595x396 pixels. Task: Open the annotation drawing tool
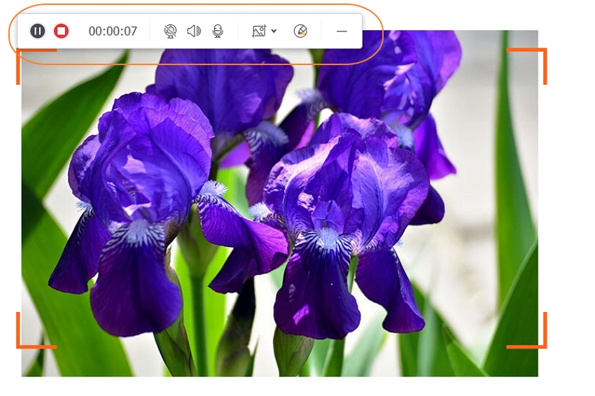pos(300,31)
